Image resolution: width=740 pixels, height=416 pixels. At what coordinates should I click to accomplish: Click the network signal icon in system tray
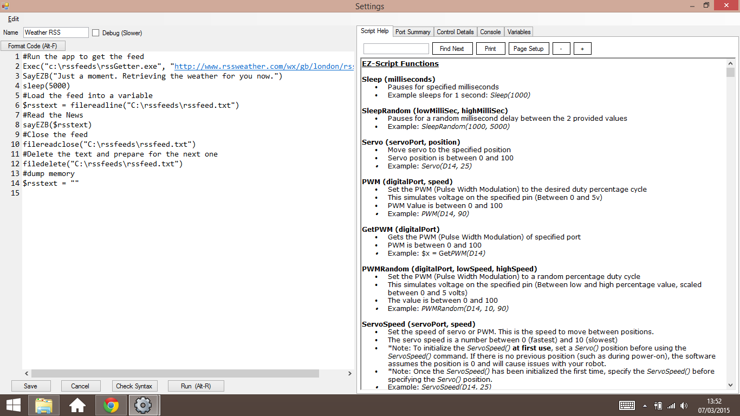point(672,405)
